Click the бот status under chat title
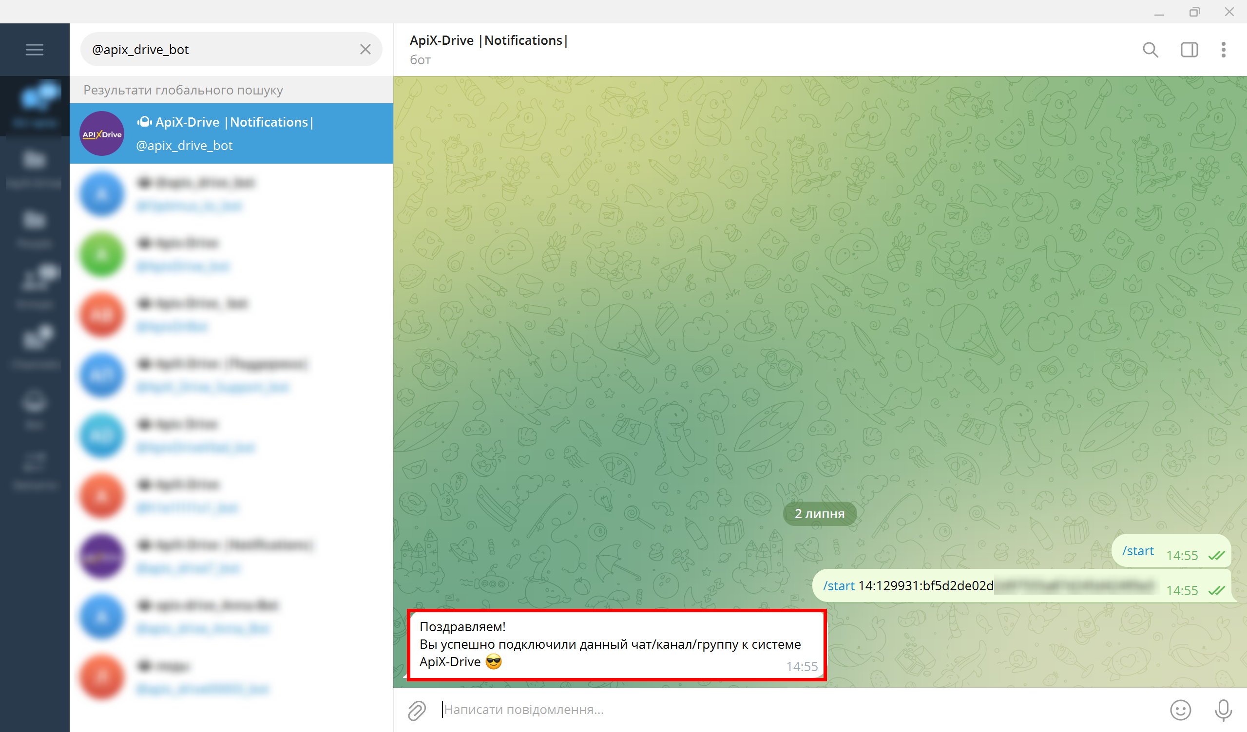The width and height of the screenshot is (1247, 732). [x=420, y=60]
